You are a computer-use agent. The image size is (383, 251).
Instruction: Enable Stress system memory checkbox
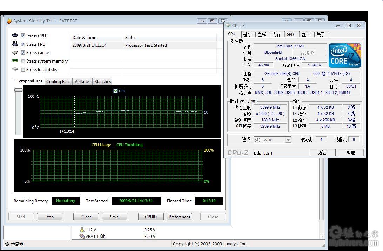click(23, 61)
